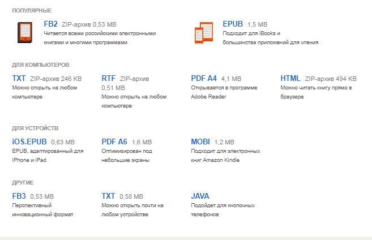Click the MOBI Amazon Kindle description text
This screenshot has width=372, height=240.
225,156
